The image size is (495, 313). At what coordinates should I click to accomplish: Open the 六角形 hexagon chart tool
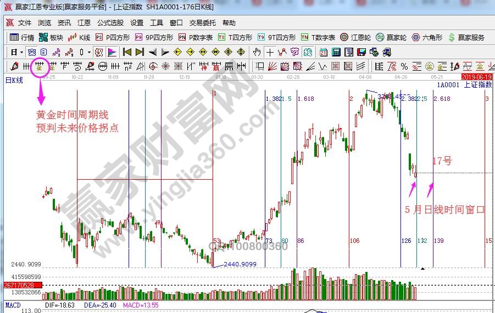[426, 38]
